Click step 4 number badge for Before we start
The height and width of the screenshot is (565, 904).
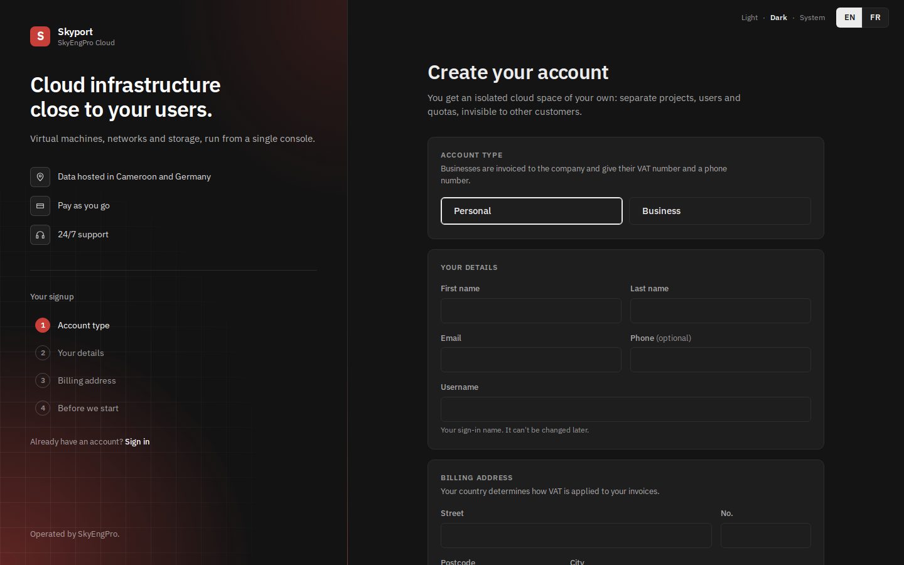pos(43,408)
